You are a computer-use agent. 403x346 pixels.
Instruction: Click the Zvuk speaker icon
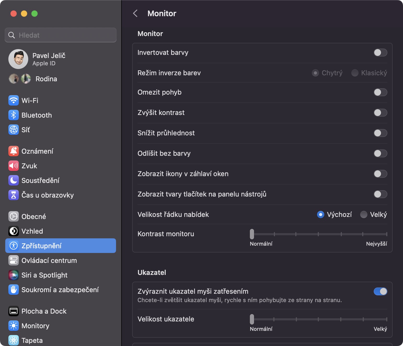click(14, 166)
